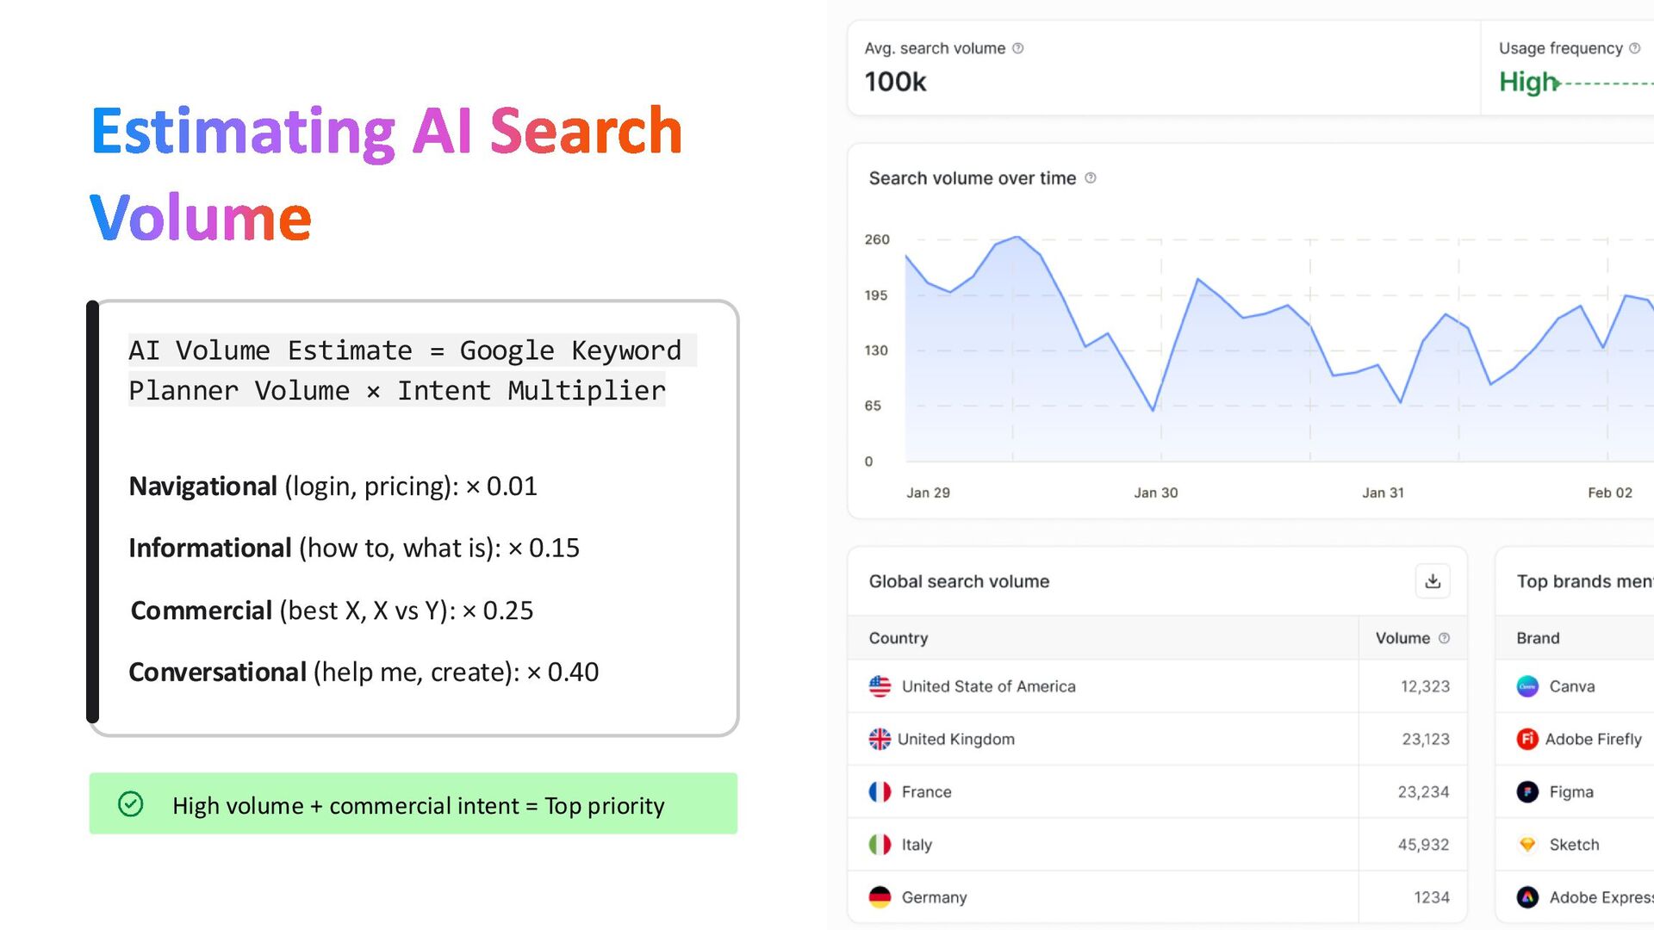Click the download icon in Global search volume
This screenshot has height=930, width=1654.
tap(1432, 581)
